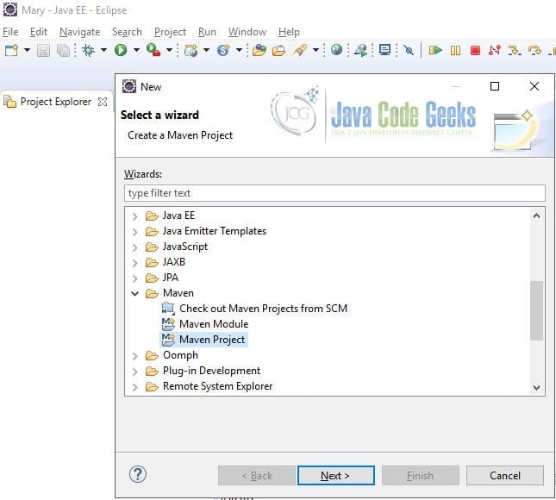Click the Help question mark icon

tap(138, 474)
